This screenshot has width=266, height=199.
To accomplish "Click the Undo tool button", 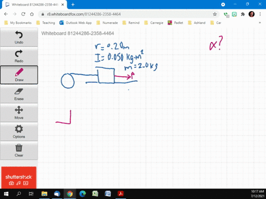I will [19, 37].
